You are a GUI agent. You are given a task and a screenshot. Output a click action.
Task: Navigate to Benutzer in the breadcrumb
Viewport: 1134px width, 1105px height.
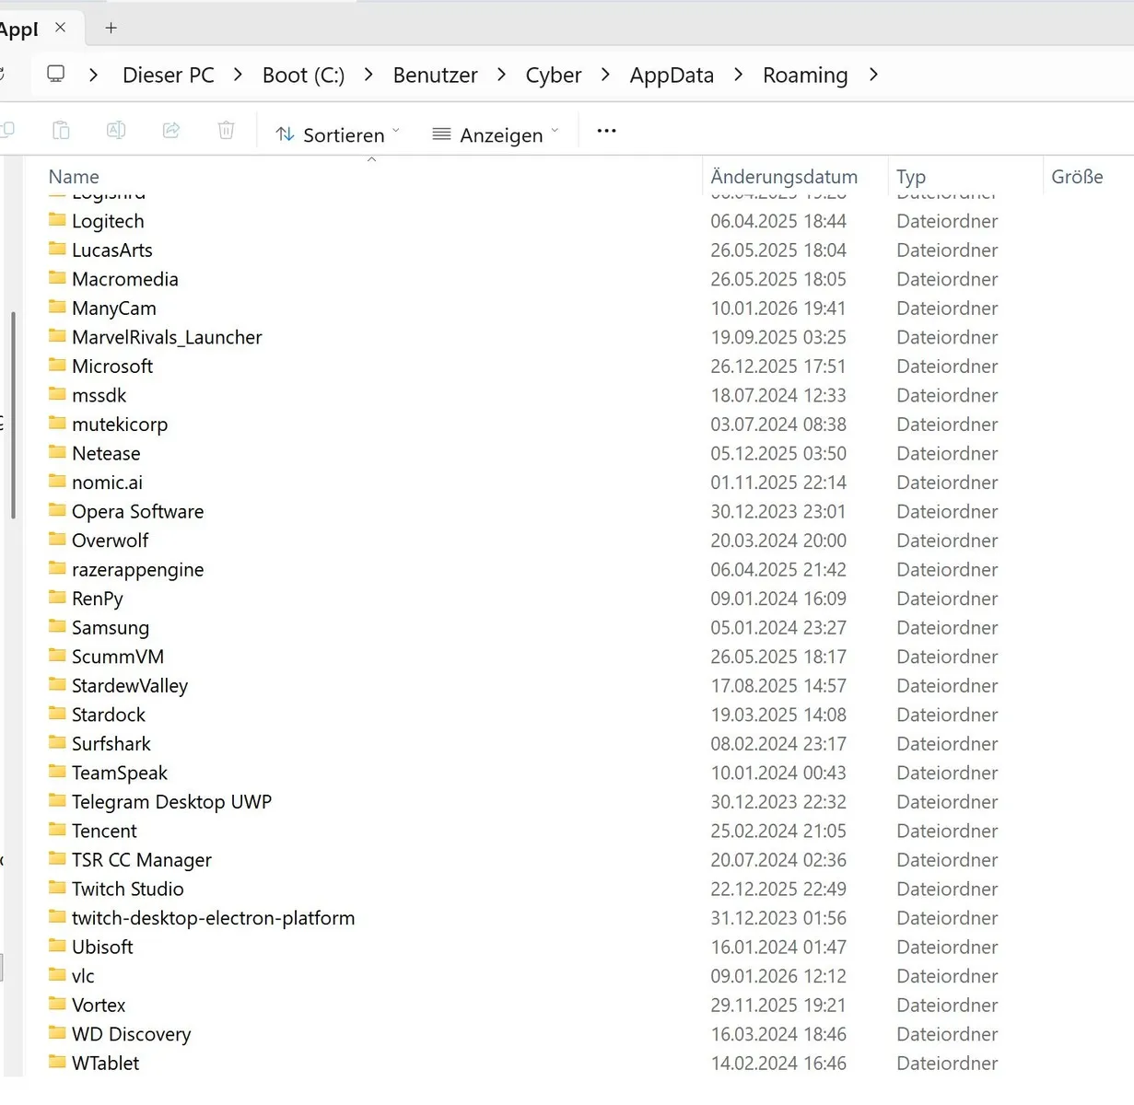tap(435, 75)
